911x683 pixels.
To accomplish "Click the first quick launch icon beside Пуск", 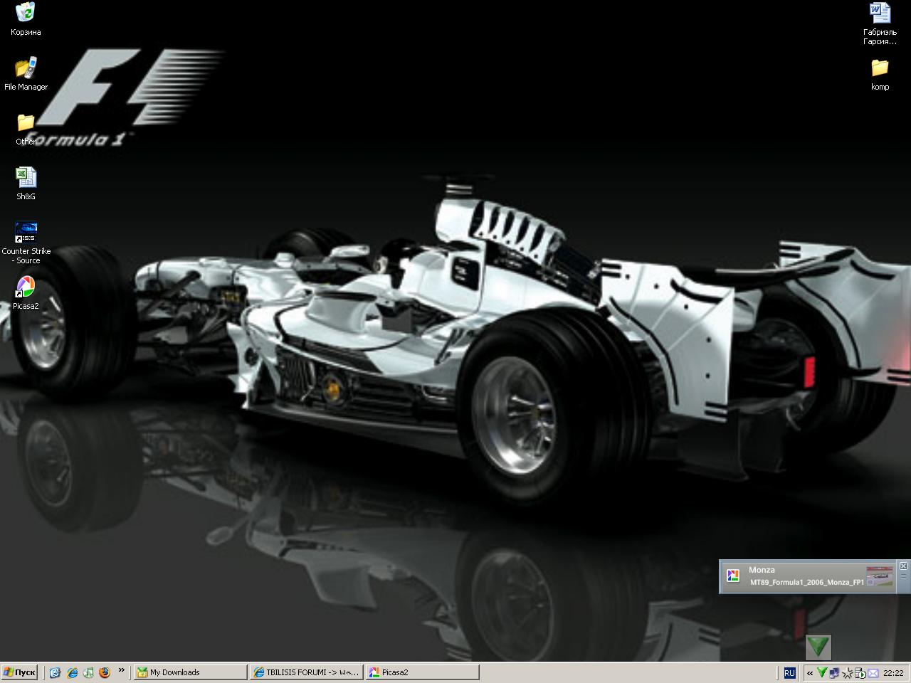I will 55,672.
